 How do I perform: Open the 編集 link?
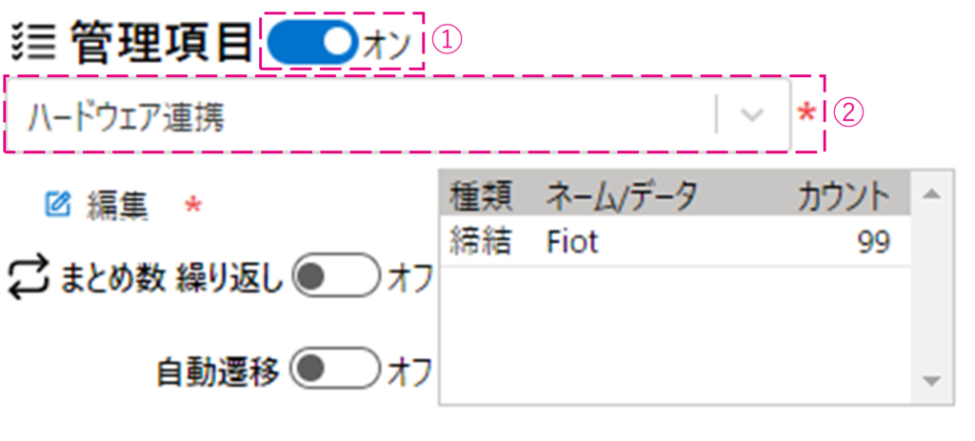[117, 205]
